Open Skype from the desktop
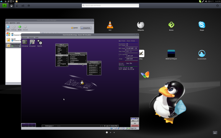 coord(202,25)
